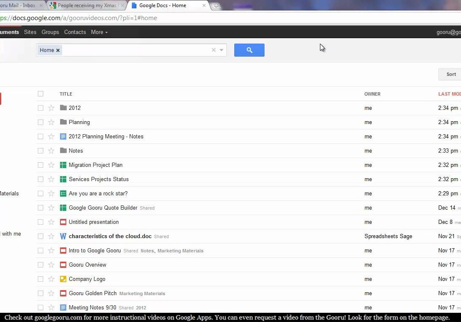Sort by the LAST MODIFIED column header
The width and height of the screenshot is (461, 322).
click(x=450, y=94)
